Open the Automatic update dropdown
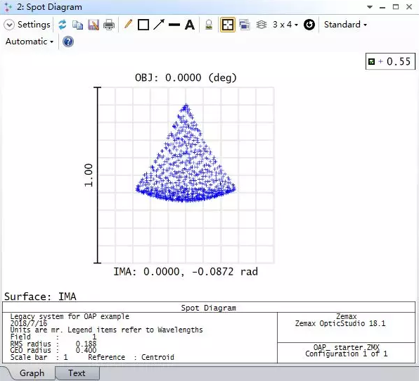419x381 pixels. (30, 42)
